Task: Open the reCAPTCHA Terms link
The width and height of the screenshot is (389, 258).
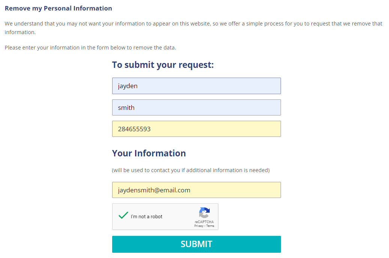Action: click(210, 226)
